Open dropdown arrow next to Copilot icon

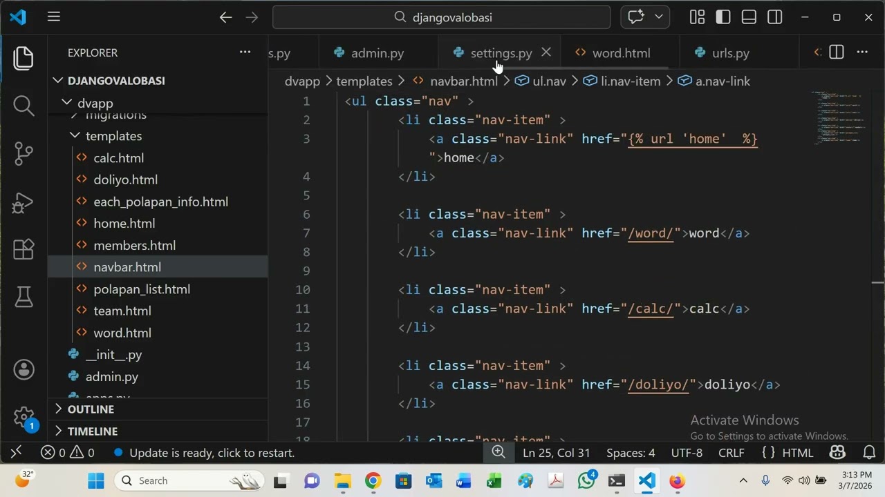[658, 17]
